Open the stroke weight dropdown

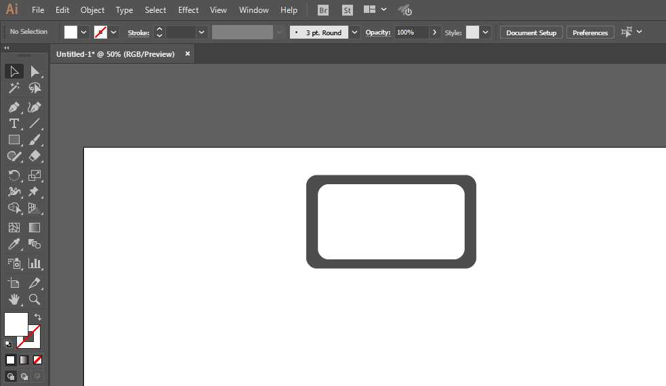pyautogui.click(x=201, y=33)
